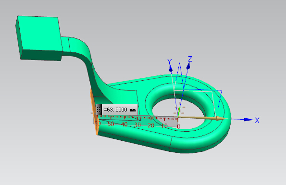Select the golden drag handle arrowhead
Image resolution: width=286 pixels, height=185 pixels.
(221, 119)
